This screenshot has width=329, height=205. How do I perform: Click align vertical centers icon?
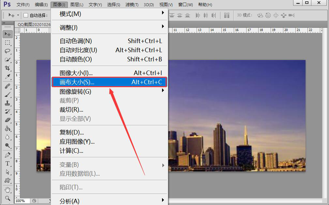point(180,15)
